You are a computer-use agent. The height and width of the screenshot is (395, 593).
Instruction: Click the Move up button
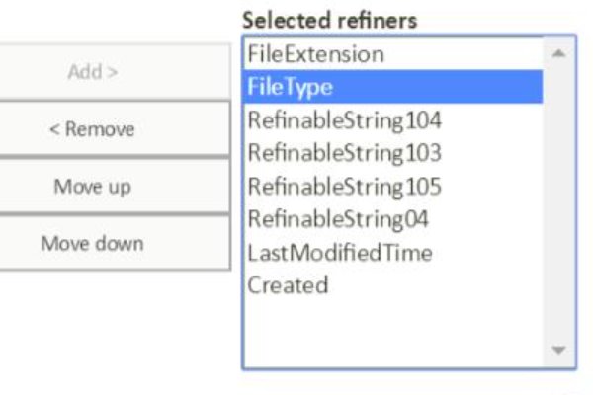click(x=92, y=187)
